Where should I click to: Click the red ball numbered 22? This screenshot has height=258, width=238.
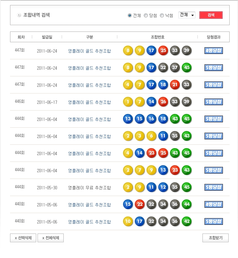click(x=139, y=204)
